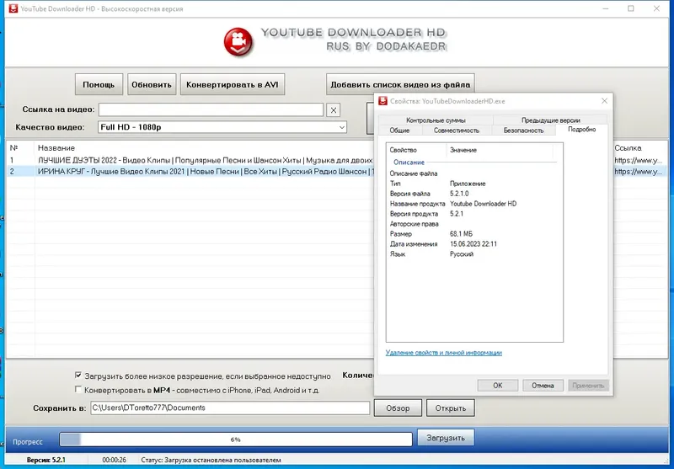Image resolution: width=674 pixels, height=469 pixels.
Task: Click the Сохранить в path field
Action: click(x=230, y=408)
